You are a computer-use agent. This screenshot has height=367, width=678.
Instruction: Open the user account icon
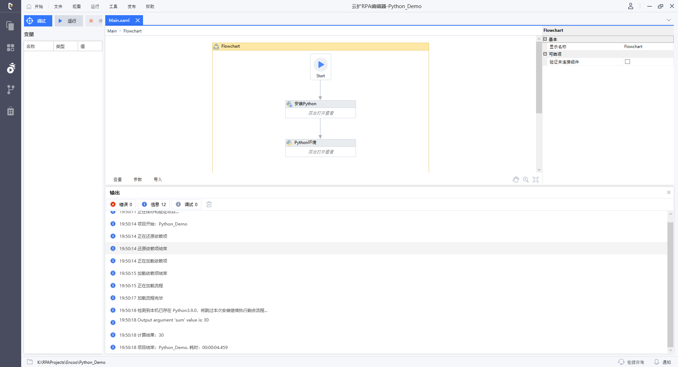[630, 6]
